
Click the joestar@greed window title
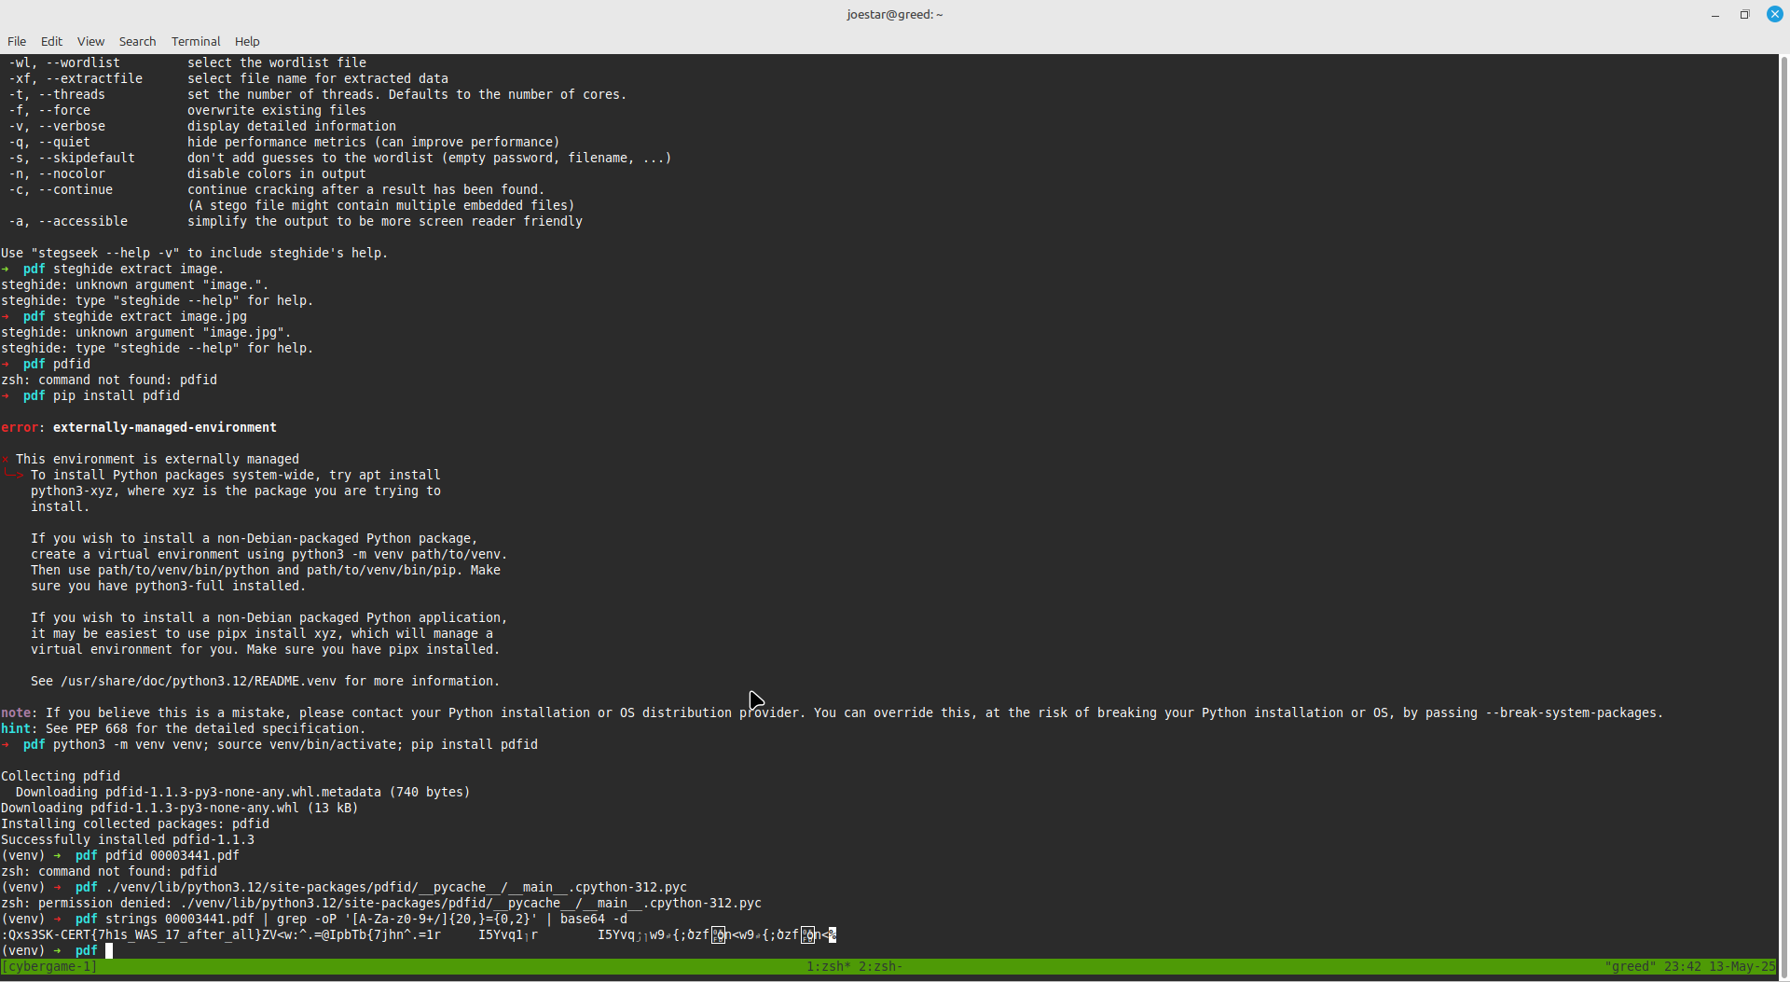pos(894,15)
